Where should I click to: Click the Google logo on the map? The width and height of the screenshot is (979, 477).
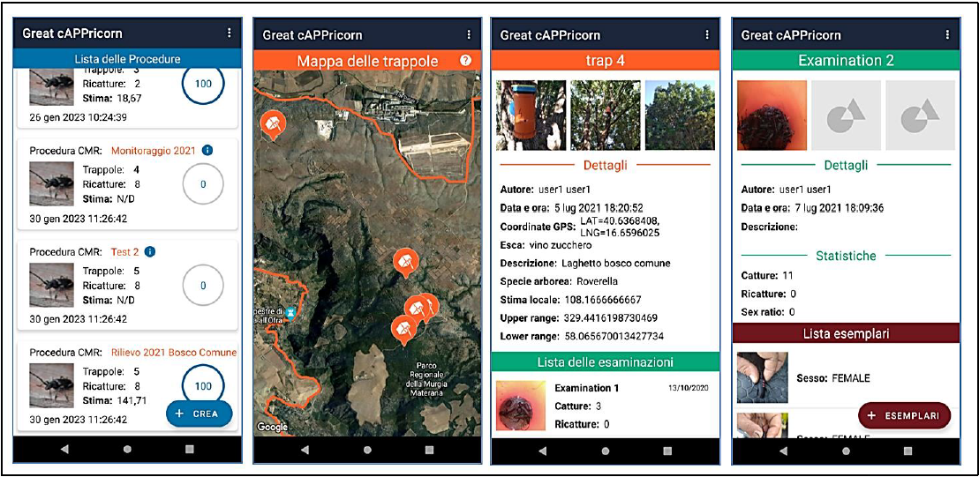pos(272,427)
